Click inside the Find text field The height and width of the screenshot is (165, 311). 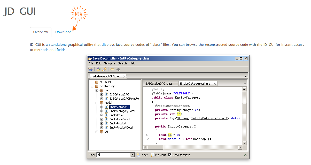click(113, 155)
